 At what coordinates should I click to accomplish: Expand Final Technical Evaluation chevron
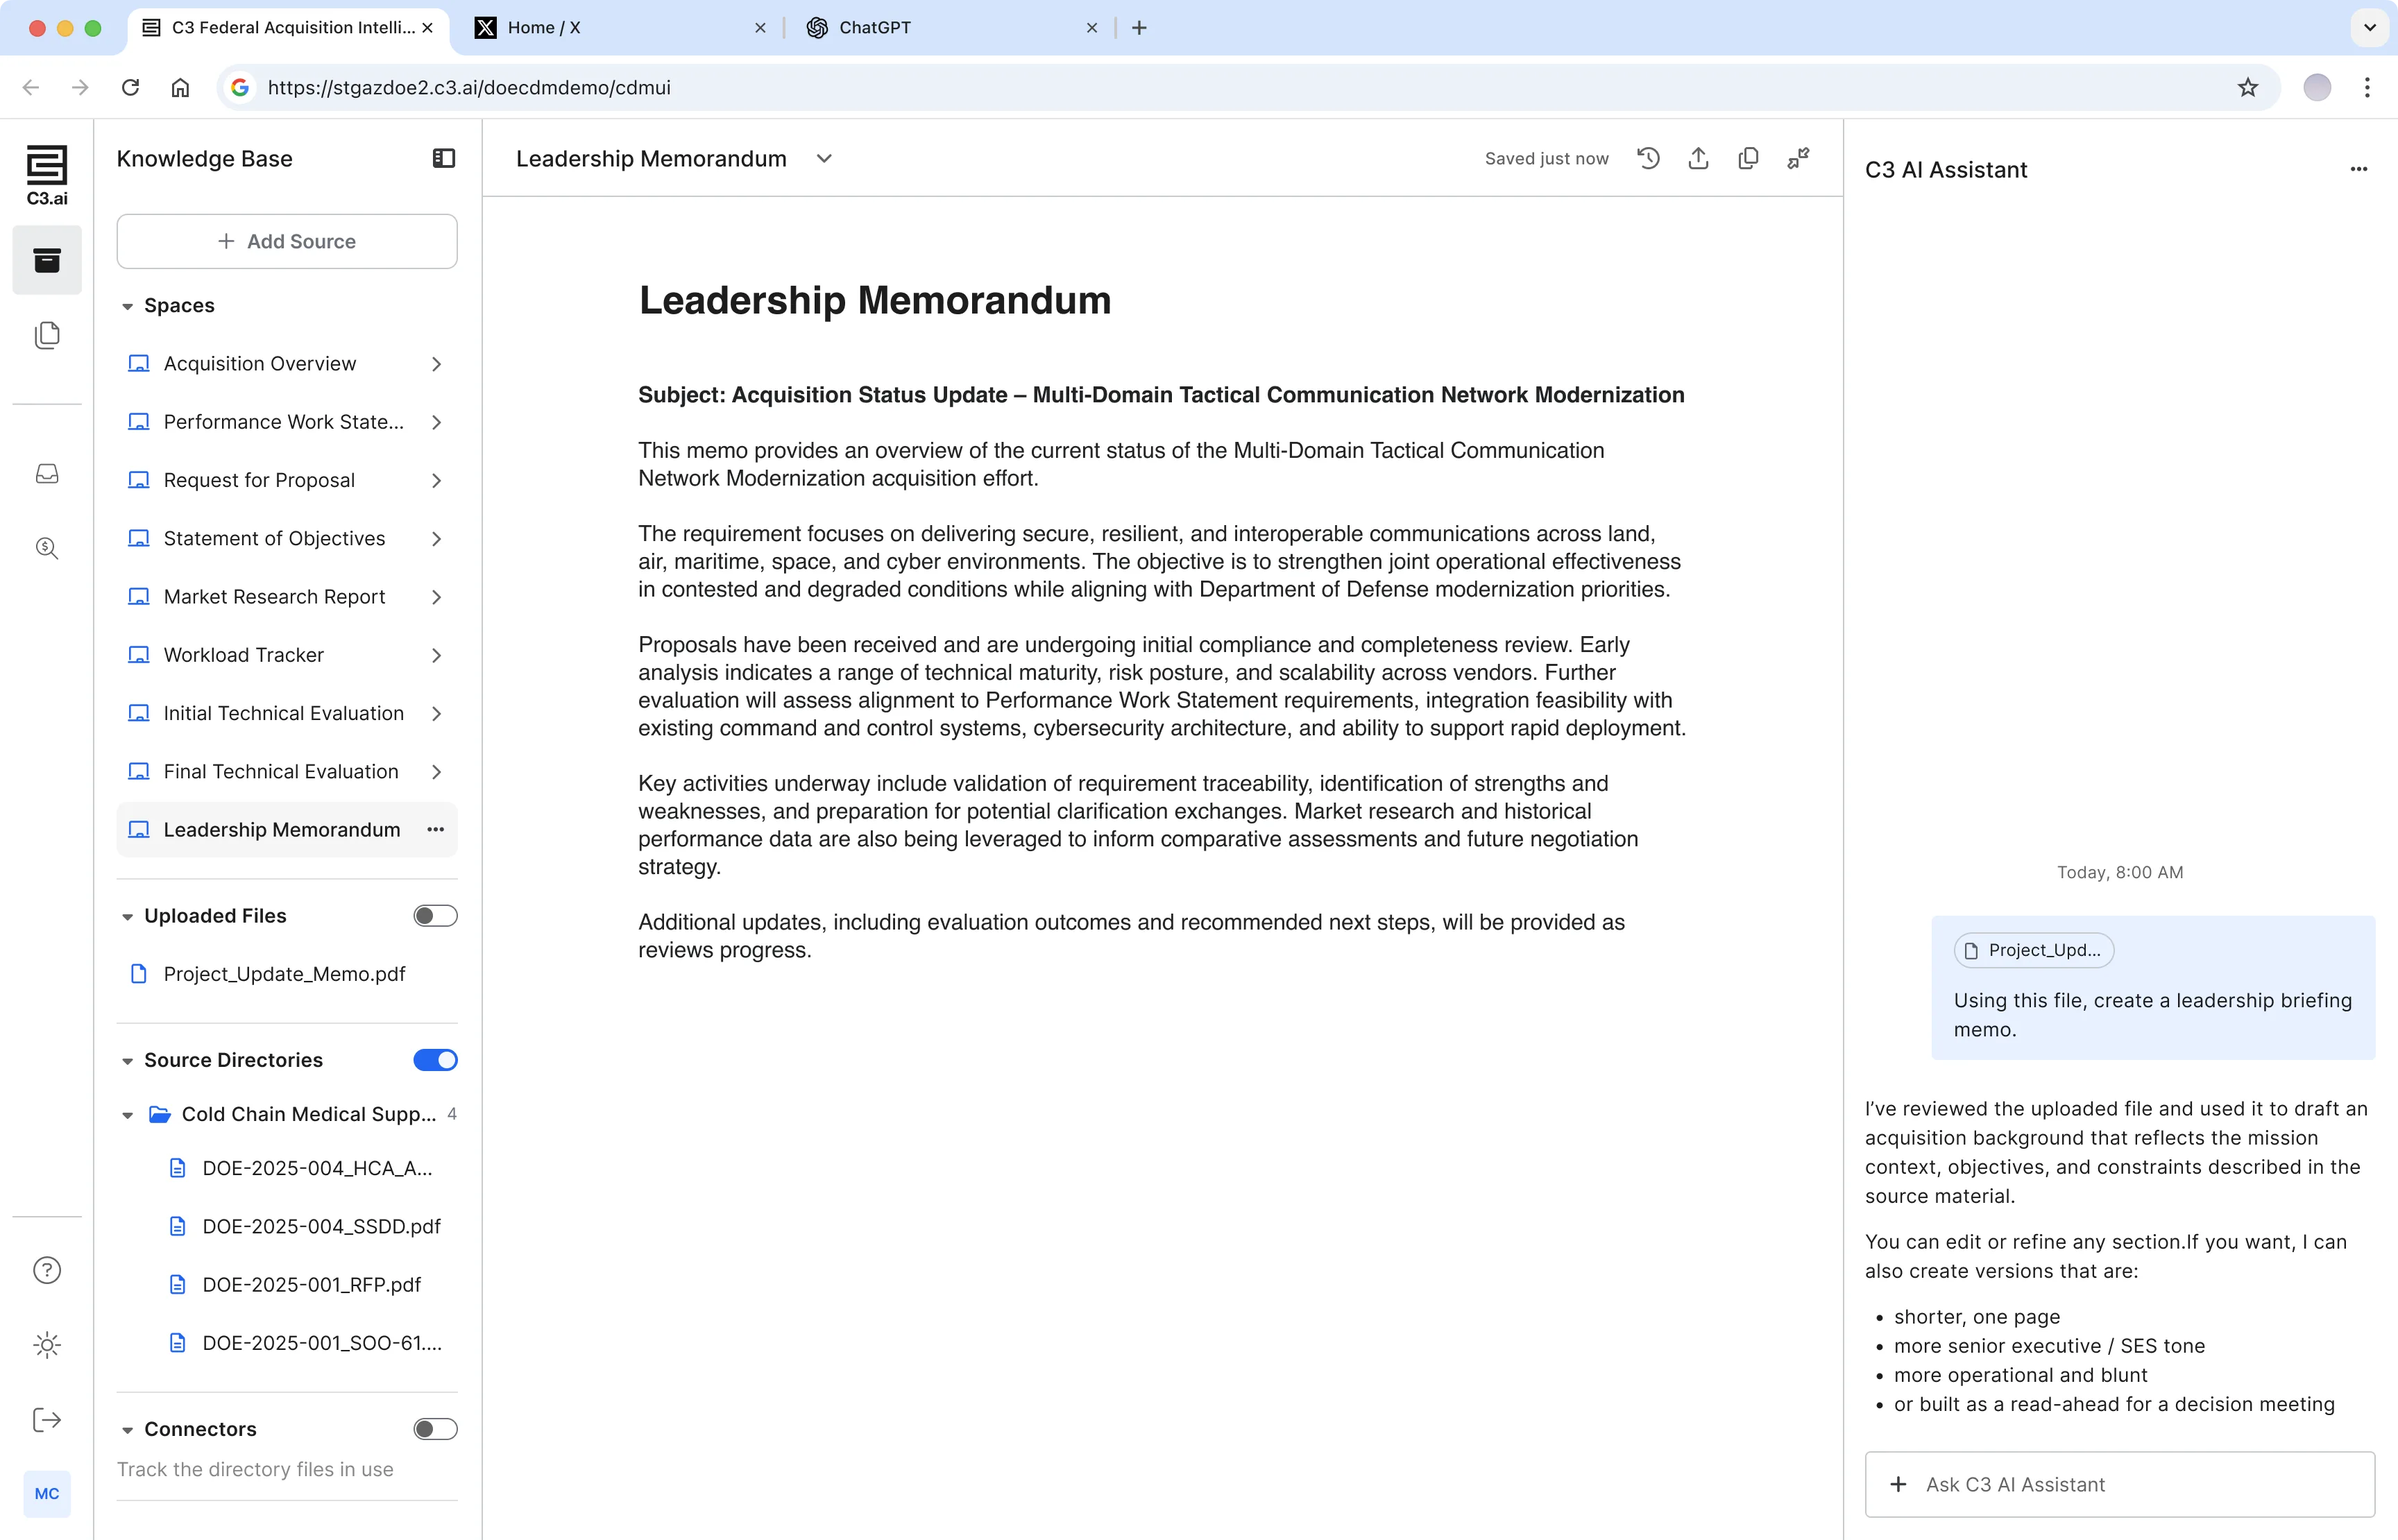coord(437,771)
